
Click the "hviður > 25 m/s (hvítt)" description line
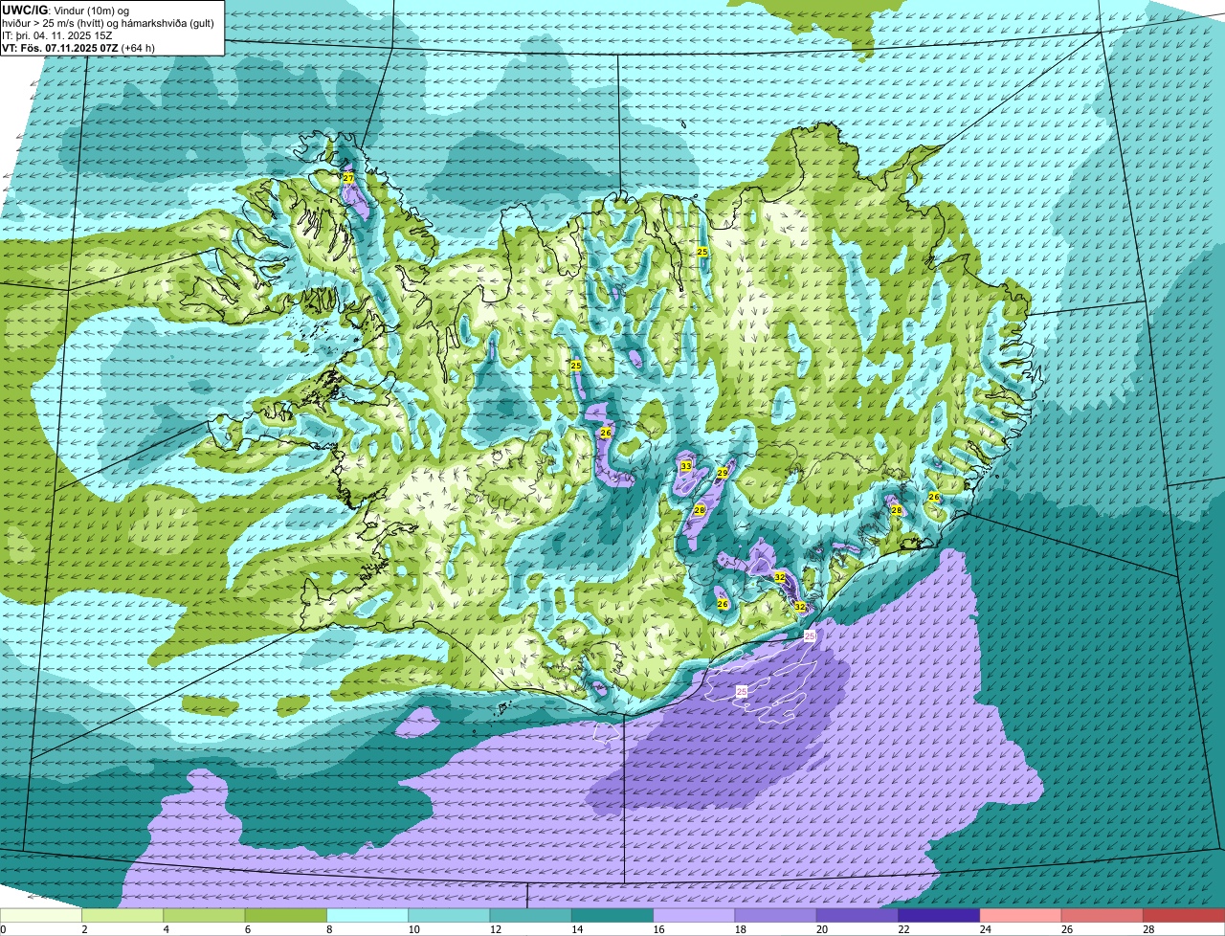click(59, 23)
